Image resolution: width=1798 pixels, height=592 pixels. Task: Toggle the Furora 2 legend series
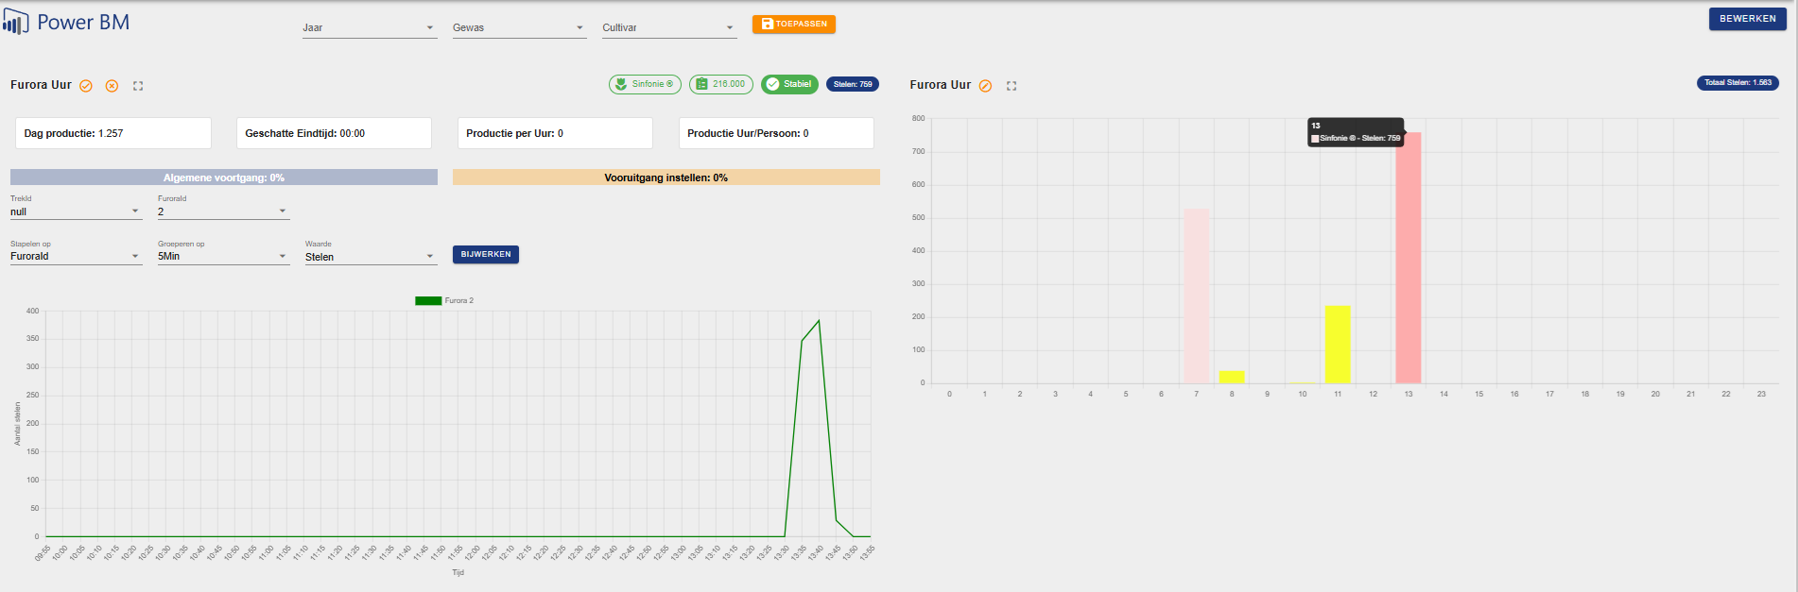point(444,300)
